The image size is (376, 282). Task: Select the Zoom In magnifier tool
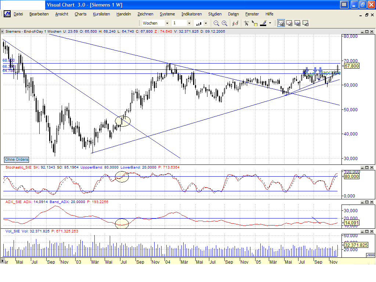coord(224,23)
